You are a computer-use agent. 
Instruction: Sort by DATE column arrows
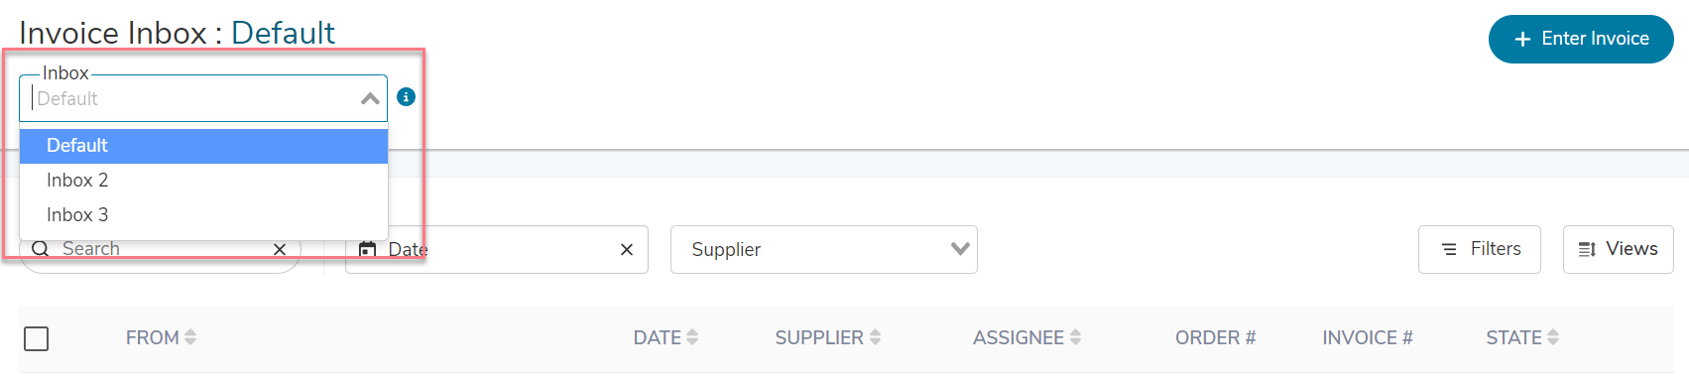point(692,337)
